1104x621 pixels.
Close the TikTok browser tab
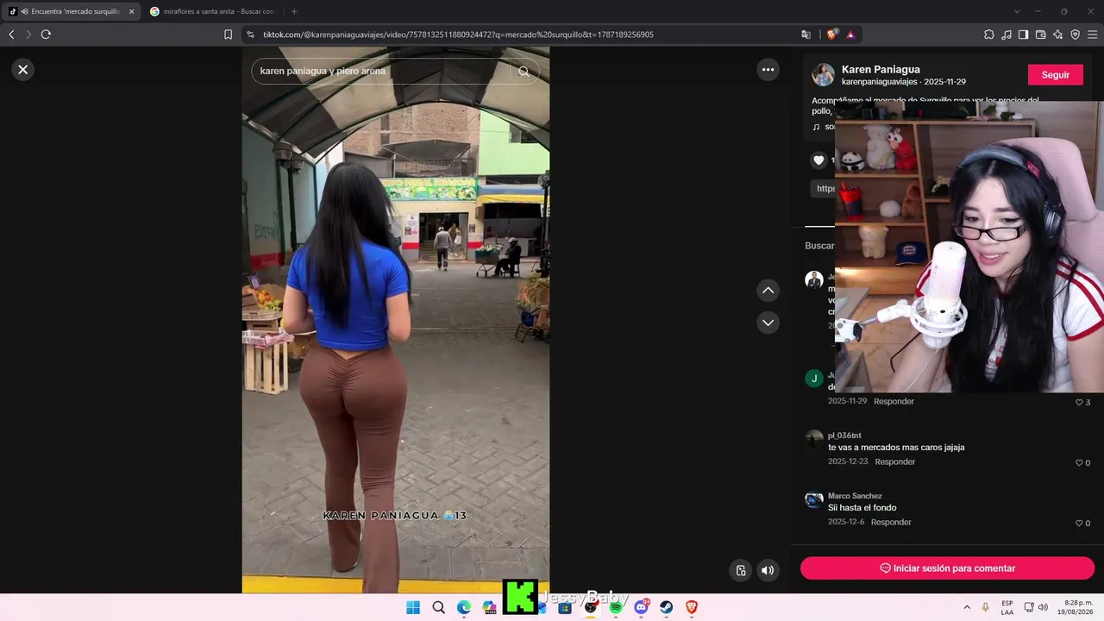pos(131,11)
